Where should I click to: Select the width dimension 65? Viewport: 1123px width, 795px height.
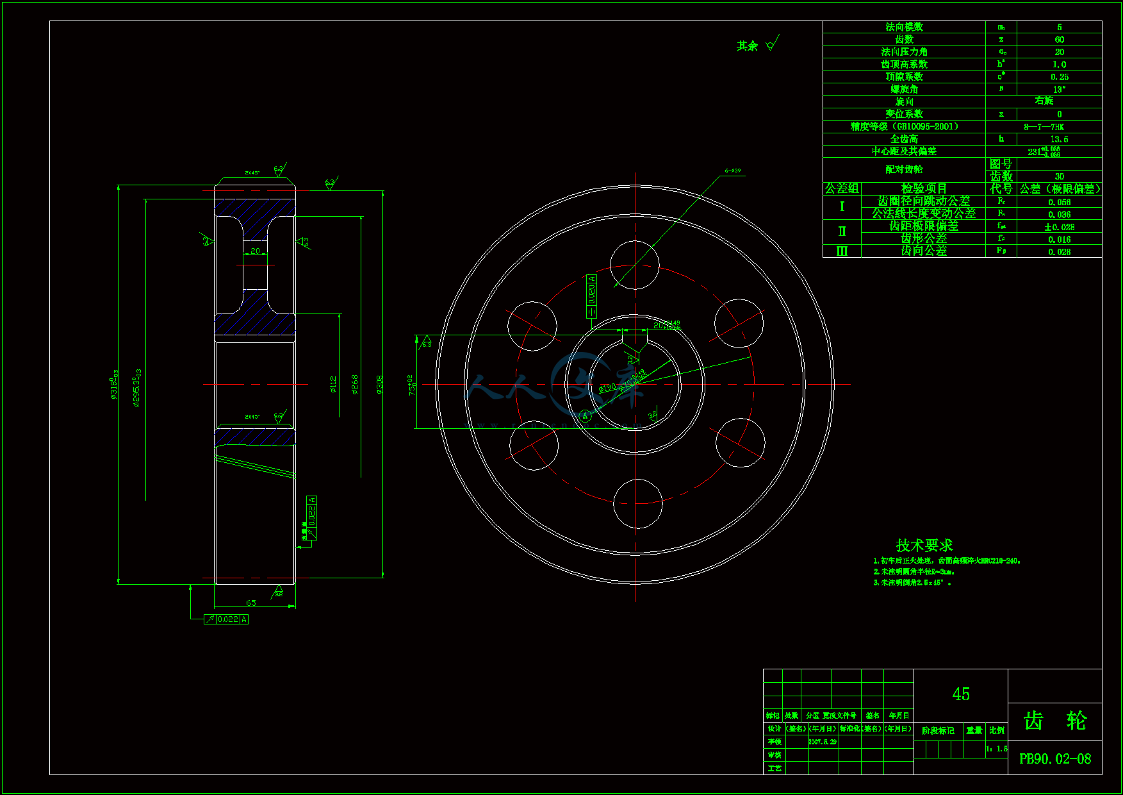pyautogui.click(x=251, y=603)
